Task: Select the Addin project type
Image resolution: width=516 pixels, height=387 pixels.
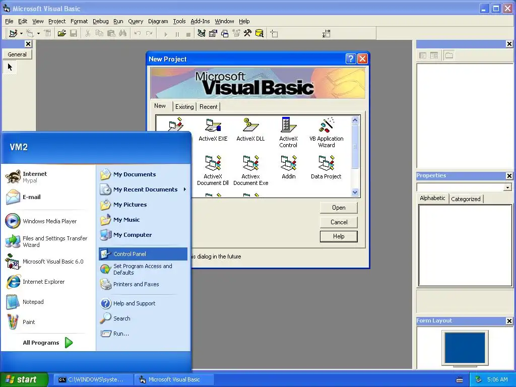Action: click(289, 167)
